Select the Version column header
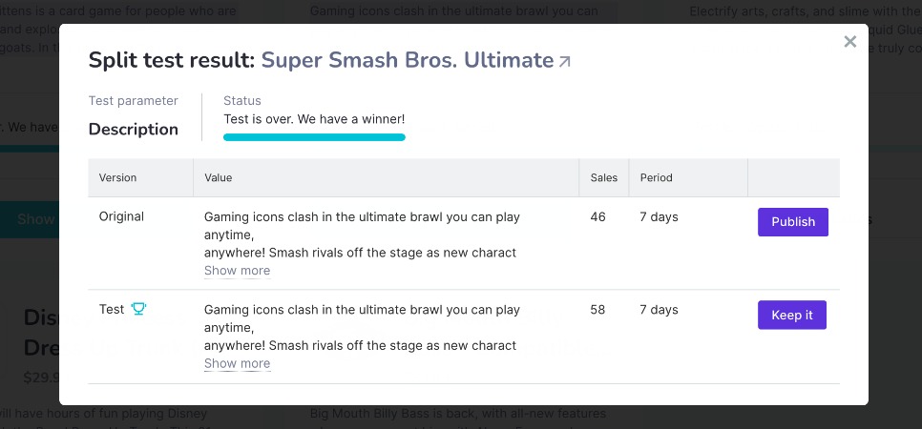This screenshot has width=922, height=429. [117, 177]
